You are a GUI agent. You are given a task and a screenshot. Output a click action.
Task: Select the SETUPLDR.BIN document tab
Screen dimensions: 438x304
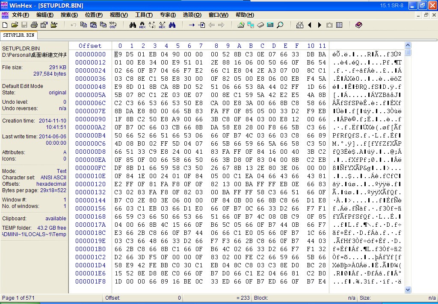pos(19,35)
